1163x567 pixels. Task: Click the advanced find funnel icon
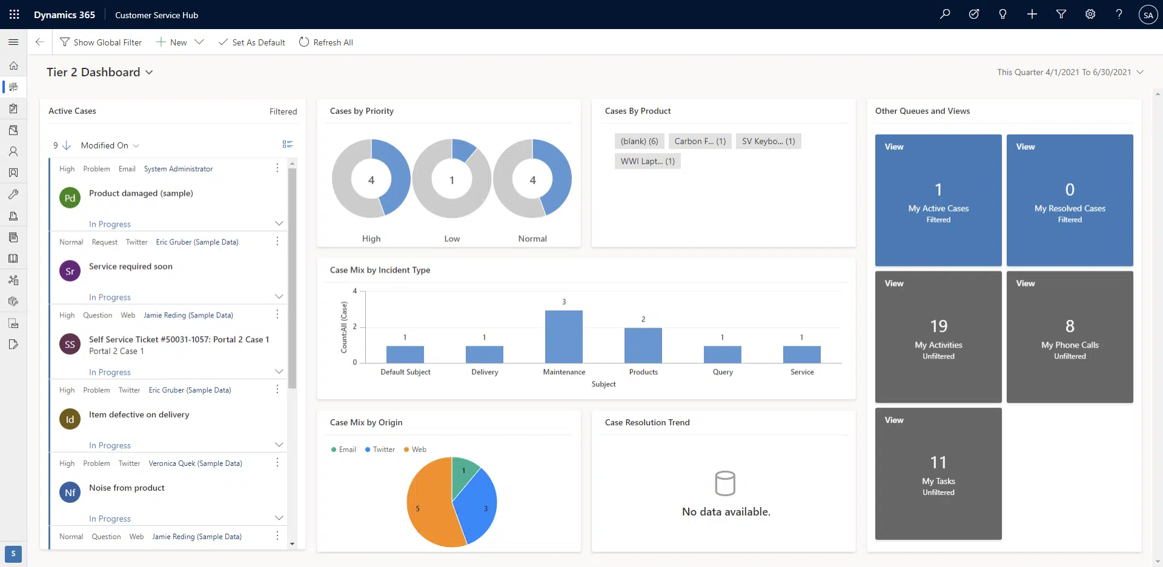point(1061,15)
